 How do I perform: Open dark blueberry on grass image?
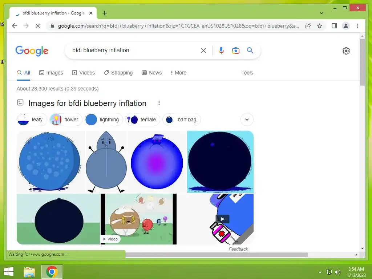[58, 219]
